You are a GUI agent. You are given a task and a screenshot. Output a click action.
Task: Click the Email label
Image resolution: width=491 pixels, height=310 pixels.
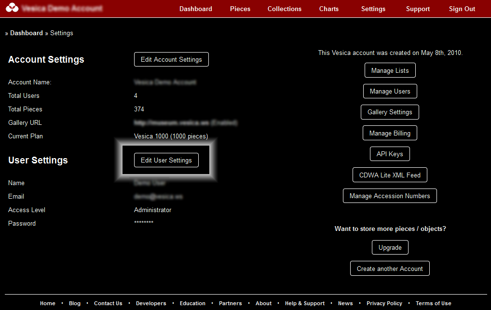pyautogui.click(x=16, y=196)
